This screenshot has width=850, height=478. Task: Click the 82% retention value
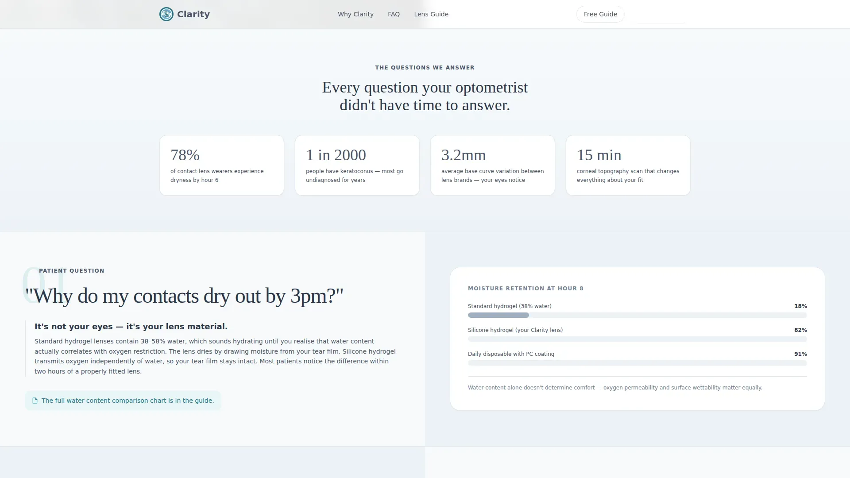click(800, 330)
